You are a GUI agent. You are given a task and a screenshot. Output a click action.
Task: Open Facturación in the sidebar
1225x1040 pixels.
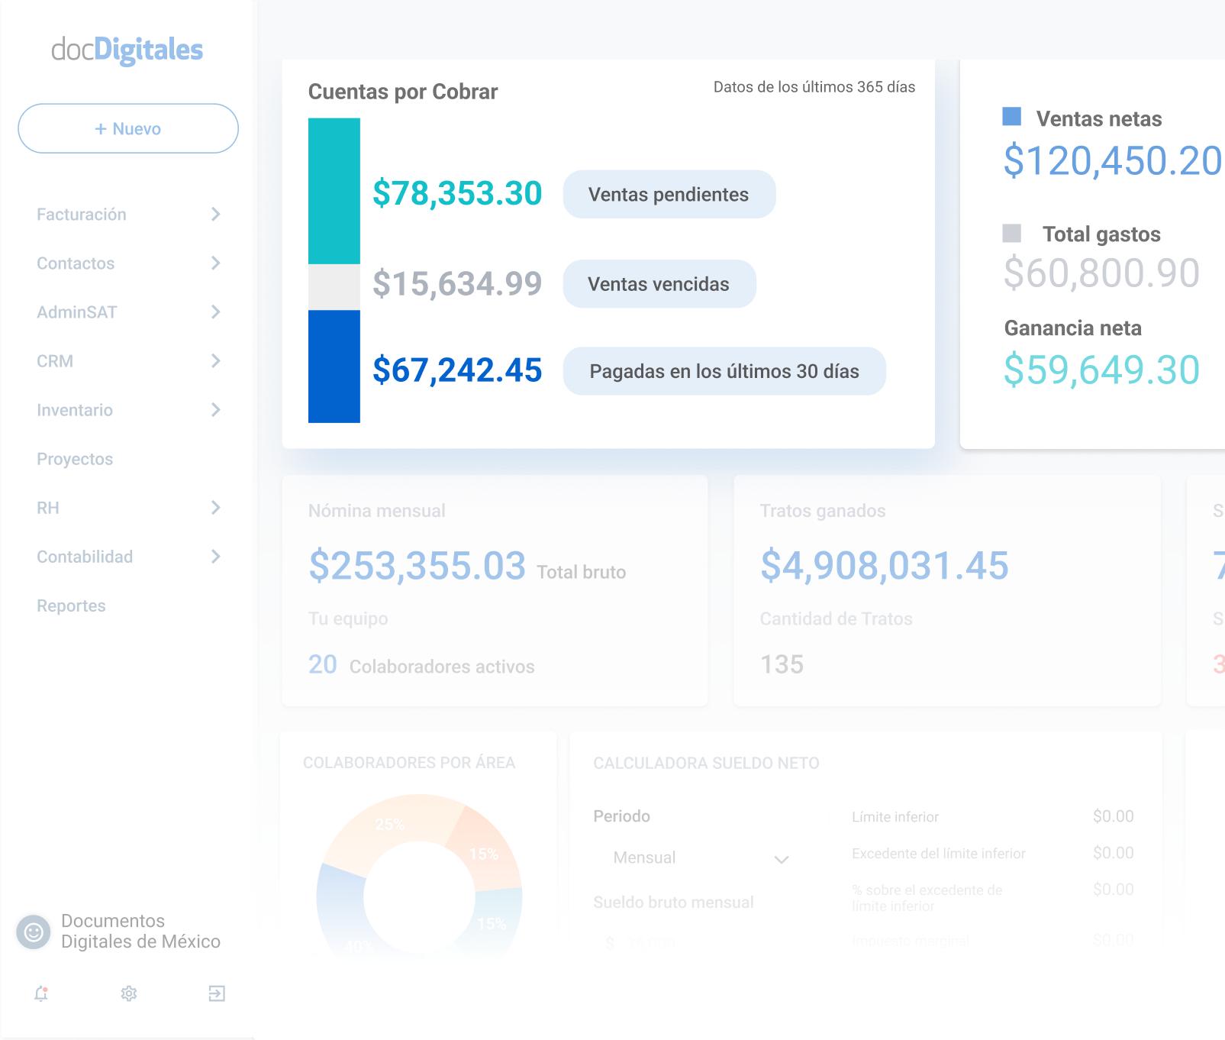tap(82, 215)
